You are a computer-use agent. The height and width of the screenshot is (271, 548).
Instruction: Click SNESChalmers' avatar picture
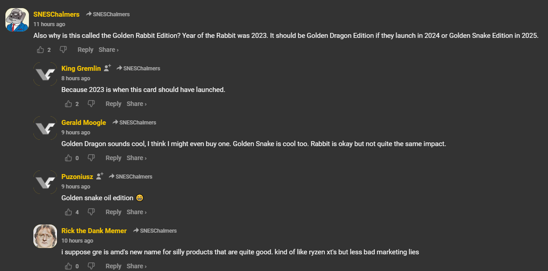(17, 20)
